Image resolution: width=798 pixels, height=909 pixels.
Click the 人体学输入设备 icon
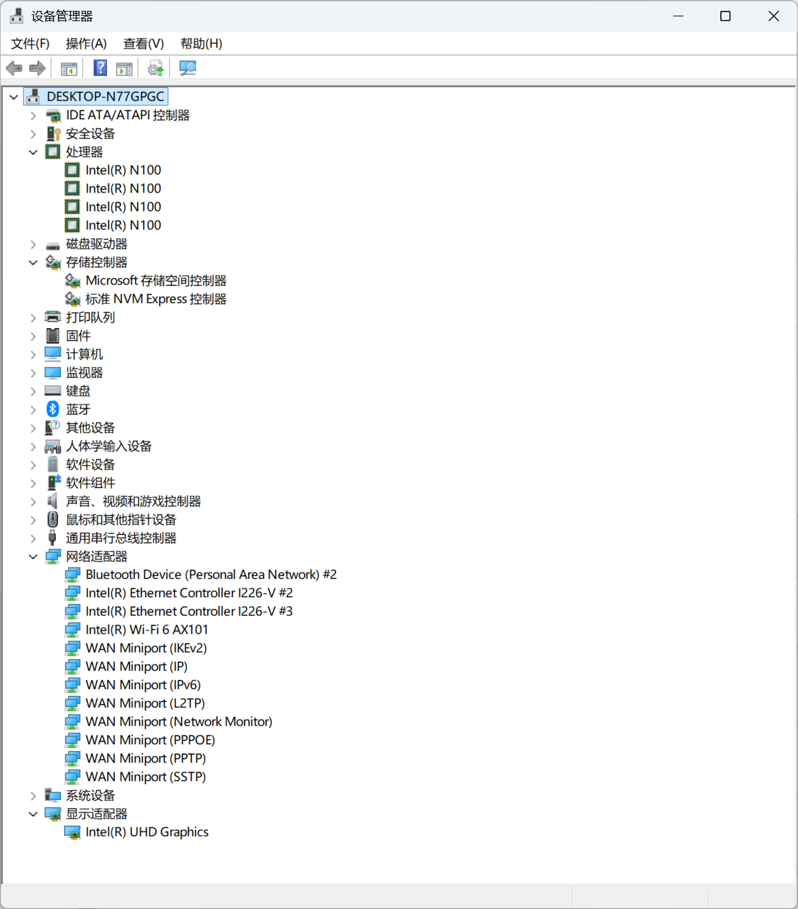[x=52, y=446]
